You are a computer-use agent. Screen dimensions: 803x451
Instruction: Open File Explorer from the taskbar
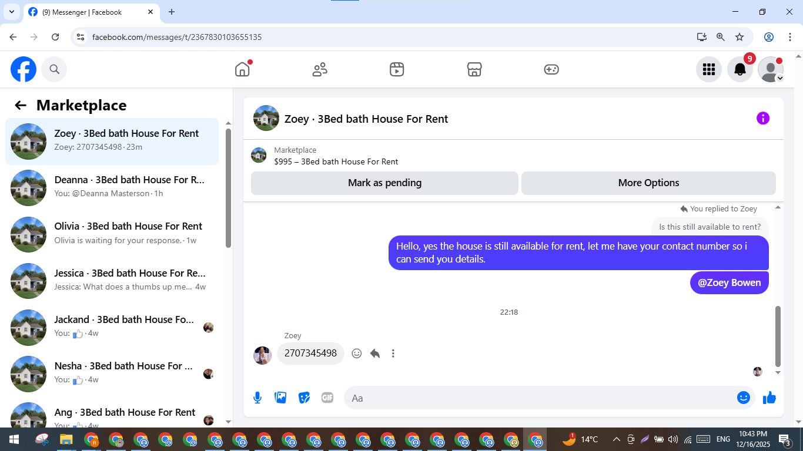pyautogui.click(x=66, y=439)
